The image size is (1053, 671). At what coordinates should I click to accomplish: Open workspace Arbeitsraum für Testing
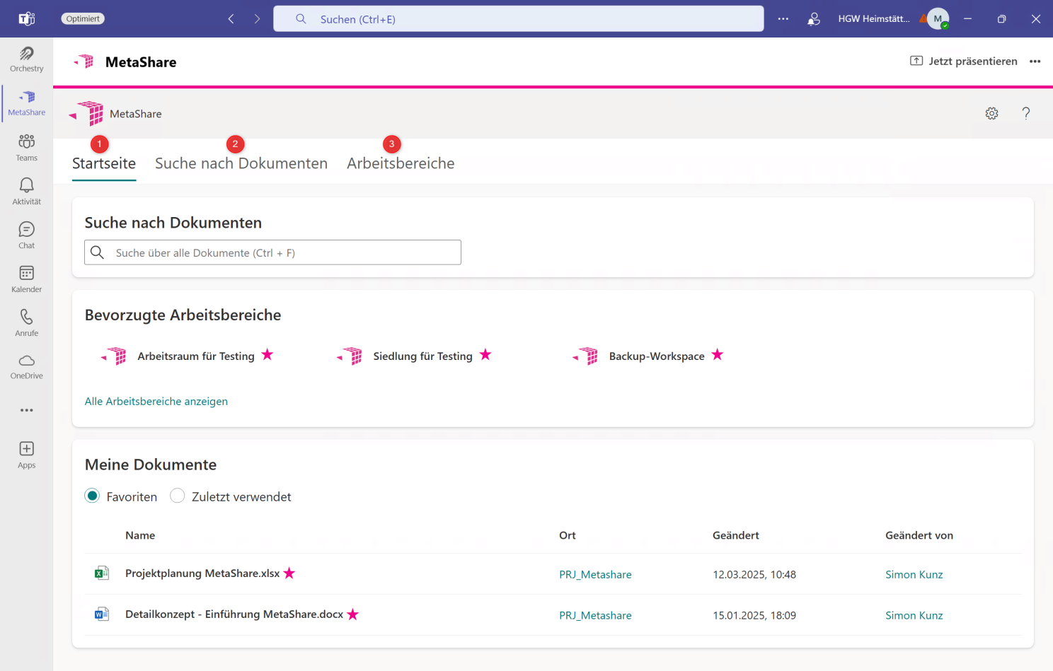196,356
